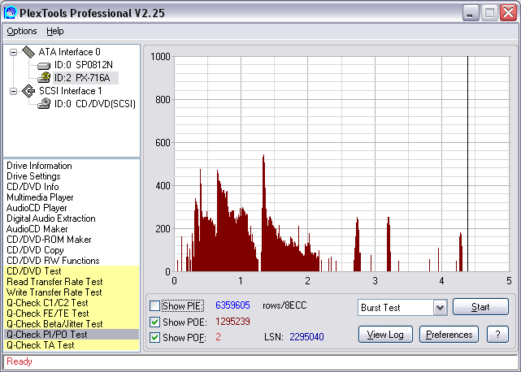The image size is (521, 372).
Task: Select ID:0 SP0812N drive in tree
Action: click(84, 65)
